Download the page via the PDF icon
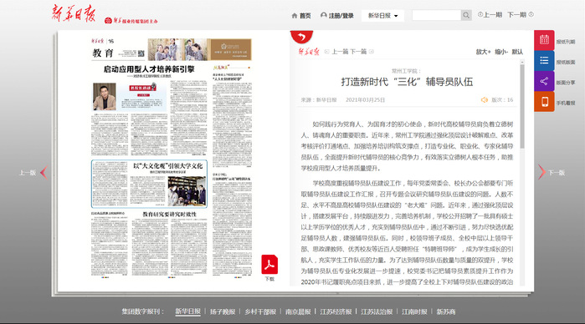 click(269, 265)
